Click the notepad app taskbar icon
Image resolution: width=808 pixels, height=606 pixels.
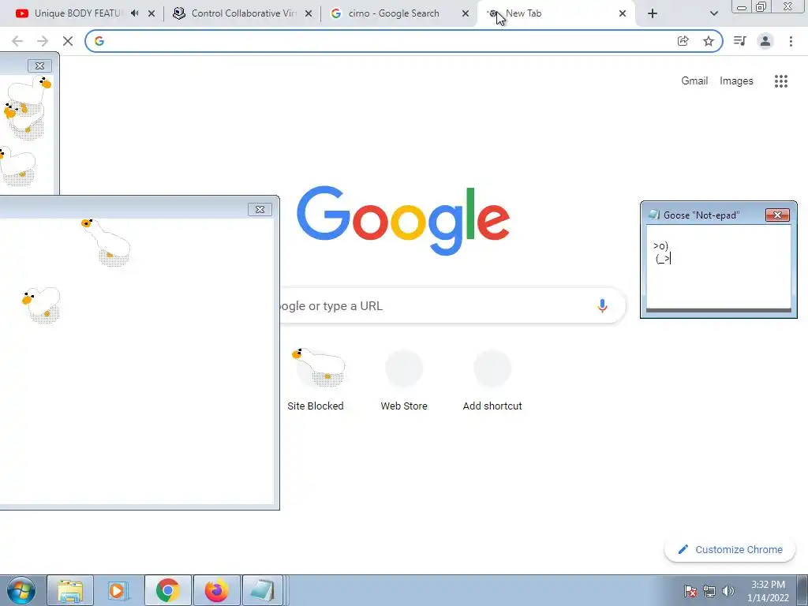pos(263,590)
